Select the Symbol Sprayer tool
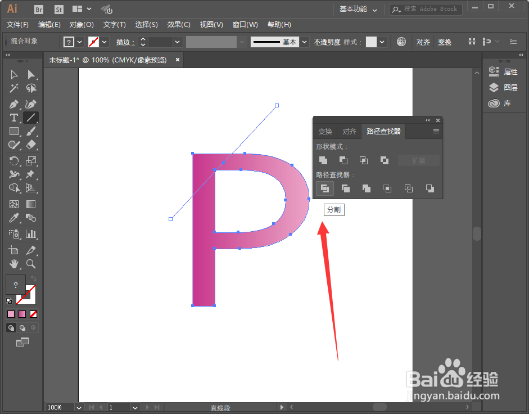The image size is (529, 414). pos(14,233)
